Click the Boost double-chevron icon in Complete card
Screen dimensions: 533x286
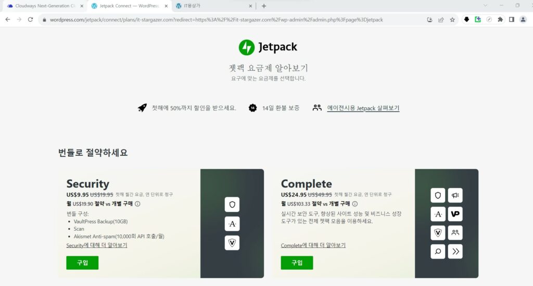(x=455, y=251)
